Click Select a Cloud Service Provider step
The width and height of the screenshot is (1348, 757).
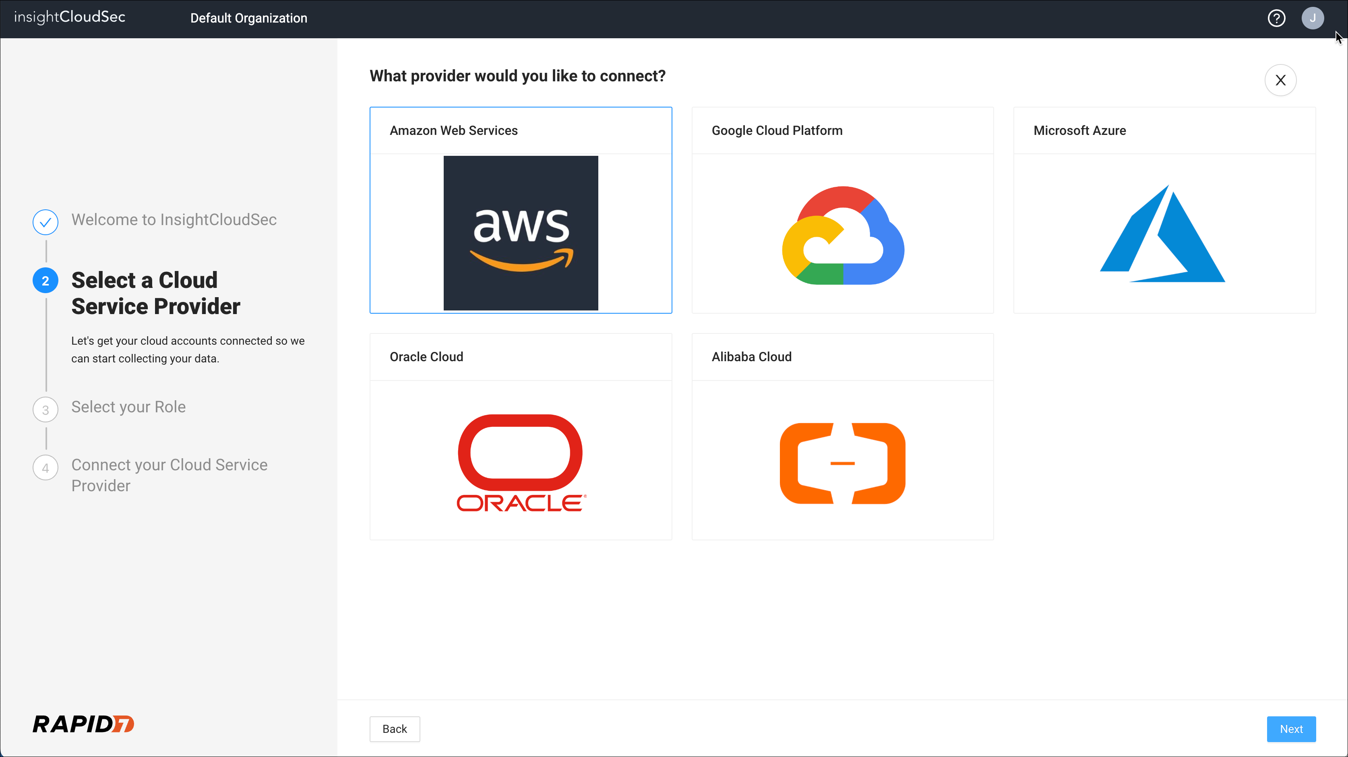tap(156, 293)
